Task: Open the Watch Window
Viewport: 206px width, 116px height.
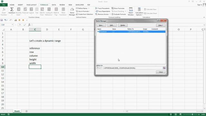Action: coord(131,12)
